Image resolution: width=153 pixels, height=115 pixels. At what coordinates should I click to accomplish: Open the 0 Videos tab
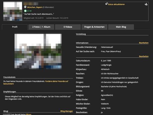tap(68, 27)
